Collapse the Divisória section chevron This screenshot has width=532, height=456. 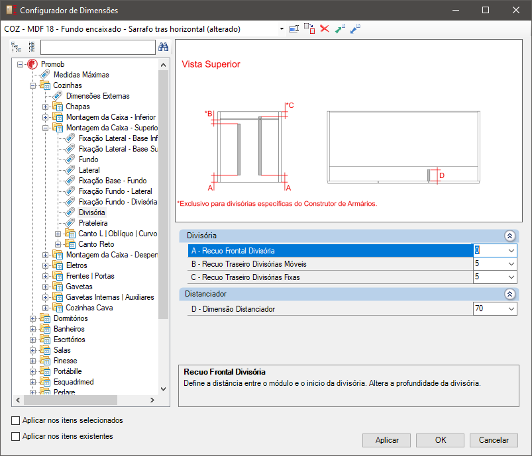509,236
